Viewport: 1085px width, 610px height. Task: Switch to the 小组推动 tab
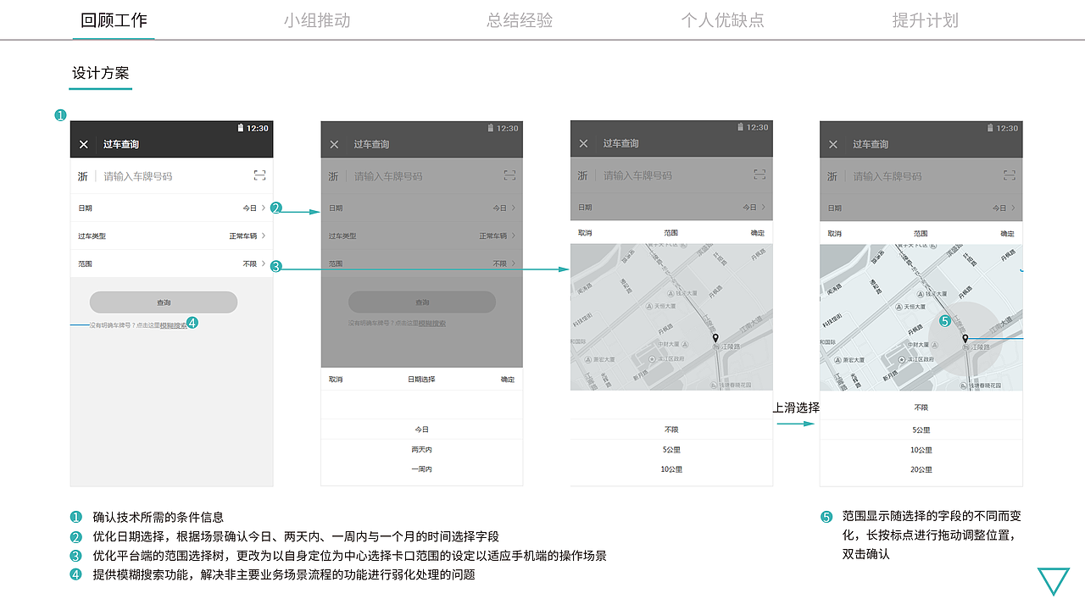tap(317, 20)
